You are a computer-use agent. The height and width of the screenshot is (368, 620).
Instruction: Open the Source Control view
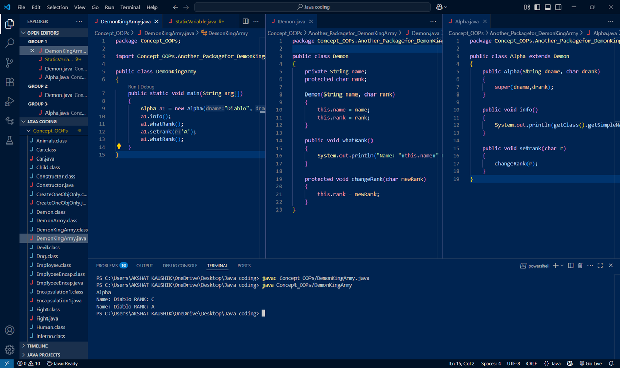(9, 62)
